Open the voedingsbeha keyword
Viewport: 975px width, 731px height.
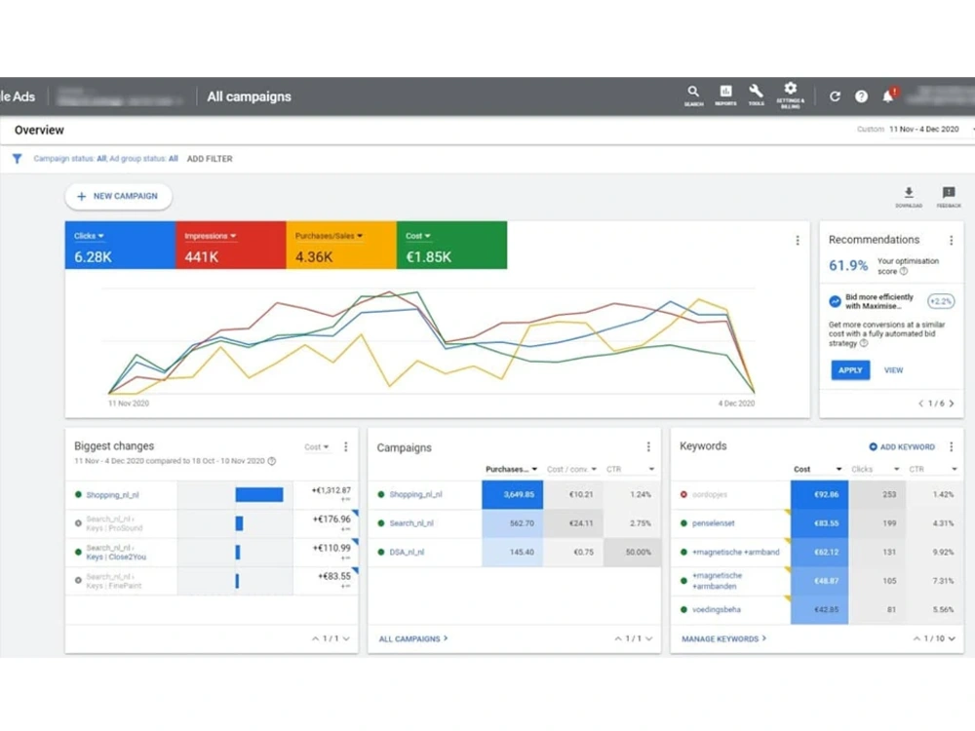point(717,610)
